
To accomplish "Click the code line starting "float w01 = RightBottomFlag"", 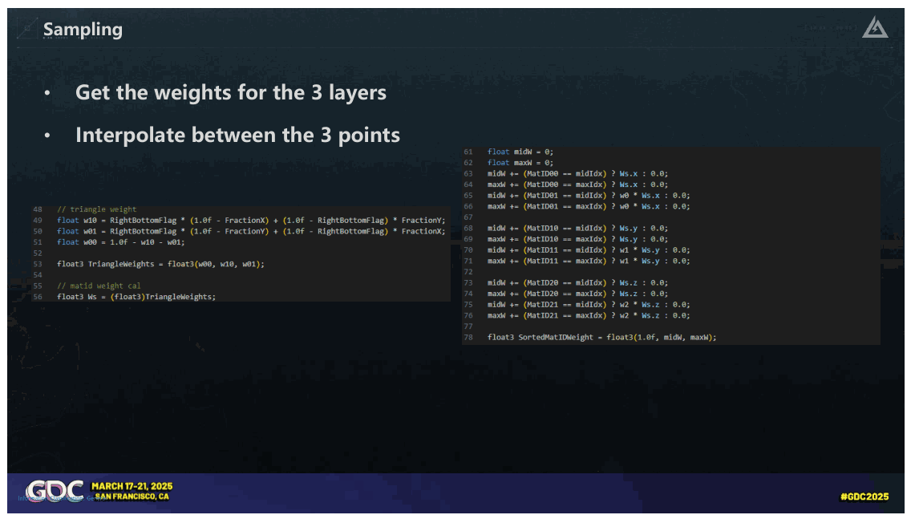I will click(251, 231).
